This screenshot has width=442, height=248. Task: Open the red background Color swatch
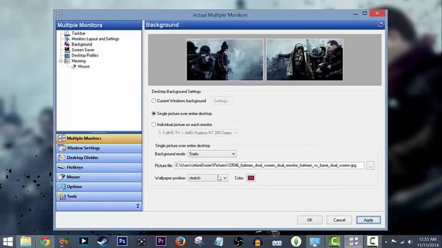(251, 178)
